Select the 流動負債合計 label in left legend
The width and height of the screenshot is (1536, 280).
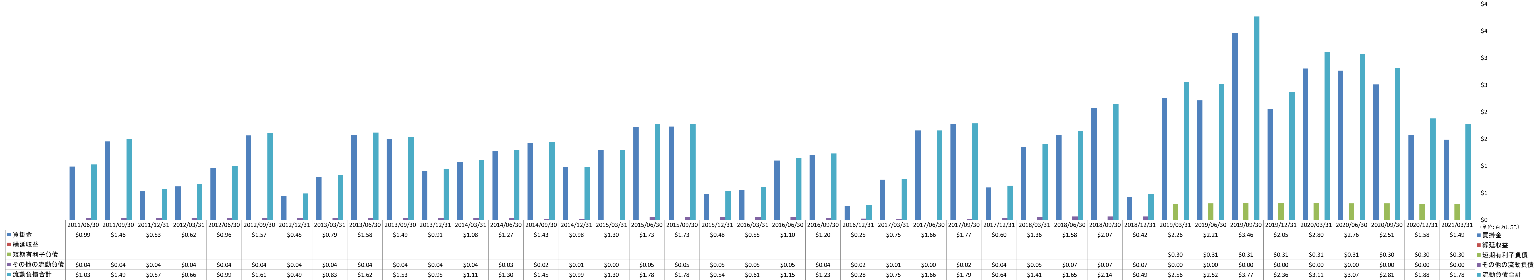(x=32, y=275)
